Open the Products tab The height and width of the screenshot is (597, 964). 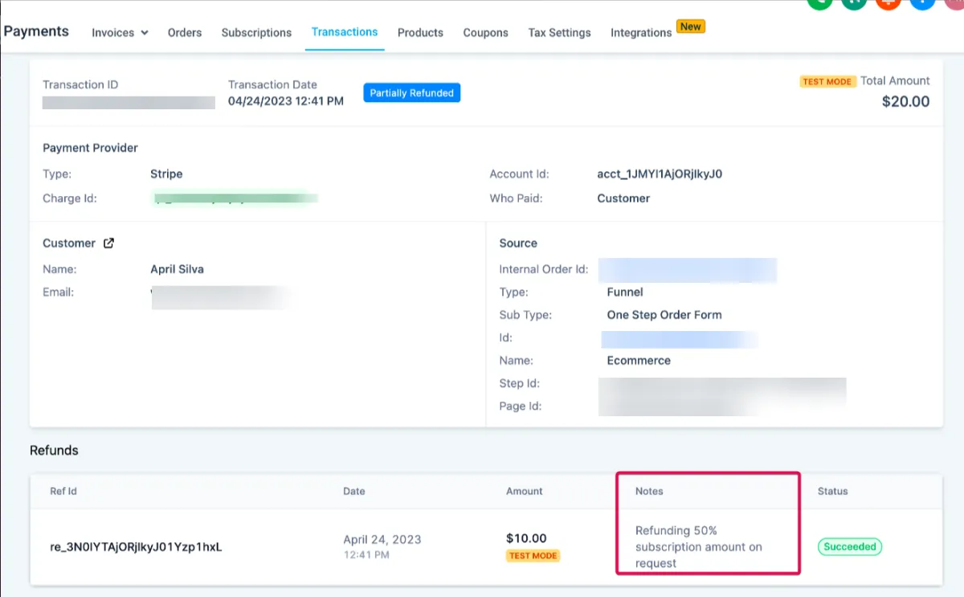click(x=420, y=33)
